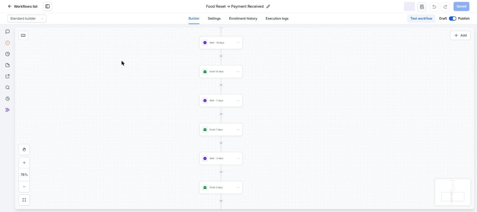Image resolution: width=477 pixels, height=212 pixels.
Task: Go back to Workflows list
Action: point(23,6)
